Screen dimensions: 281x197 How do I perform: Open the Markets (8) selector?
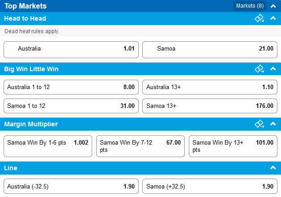pyautogui.click(x=250, y=6)
